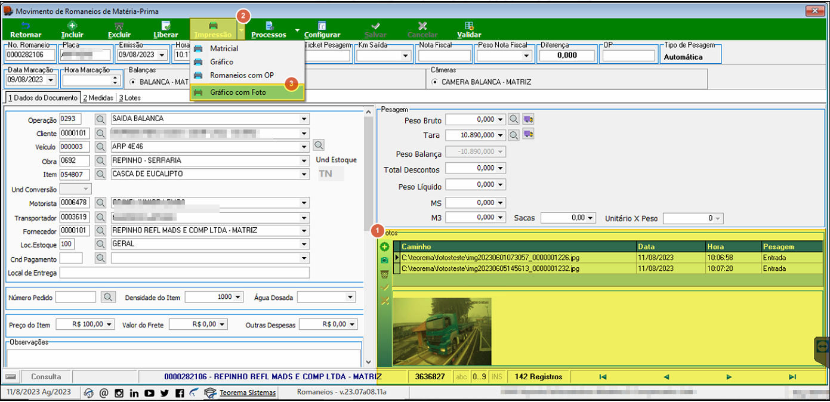This screenshot has width=830, height=402.
Task: Click the Retornar toolbar button
Action: (x=26, y=30)
